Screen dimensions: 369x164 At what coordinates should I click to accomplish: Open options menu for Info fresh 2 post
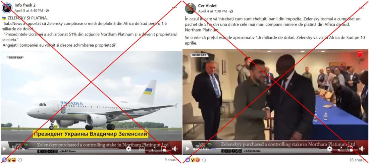tap(174, 7)
